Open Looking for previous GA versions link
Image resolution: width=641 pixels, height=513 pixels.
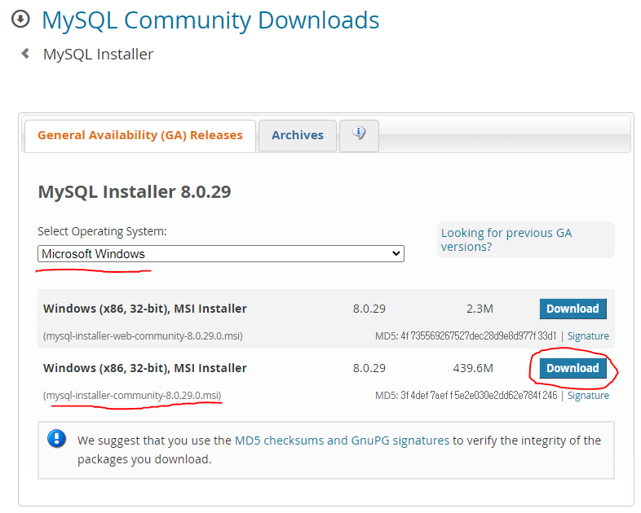pyautogui.click(x=506, y=239)
